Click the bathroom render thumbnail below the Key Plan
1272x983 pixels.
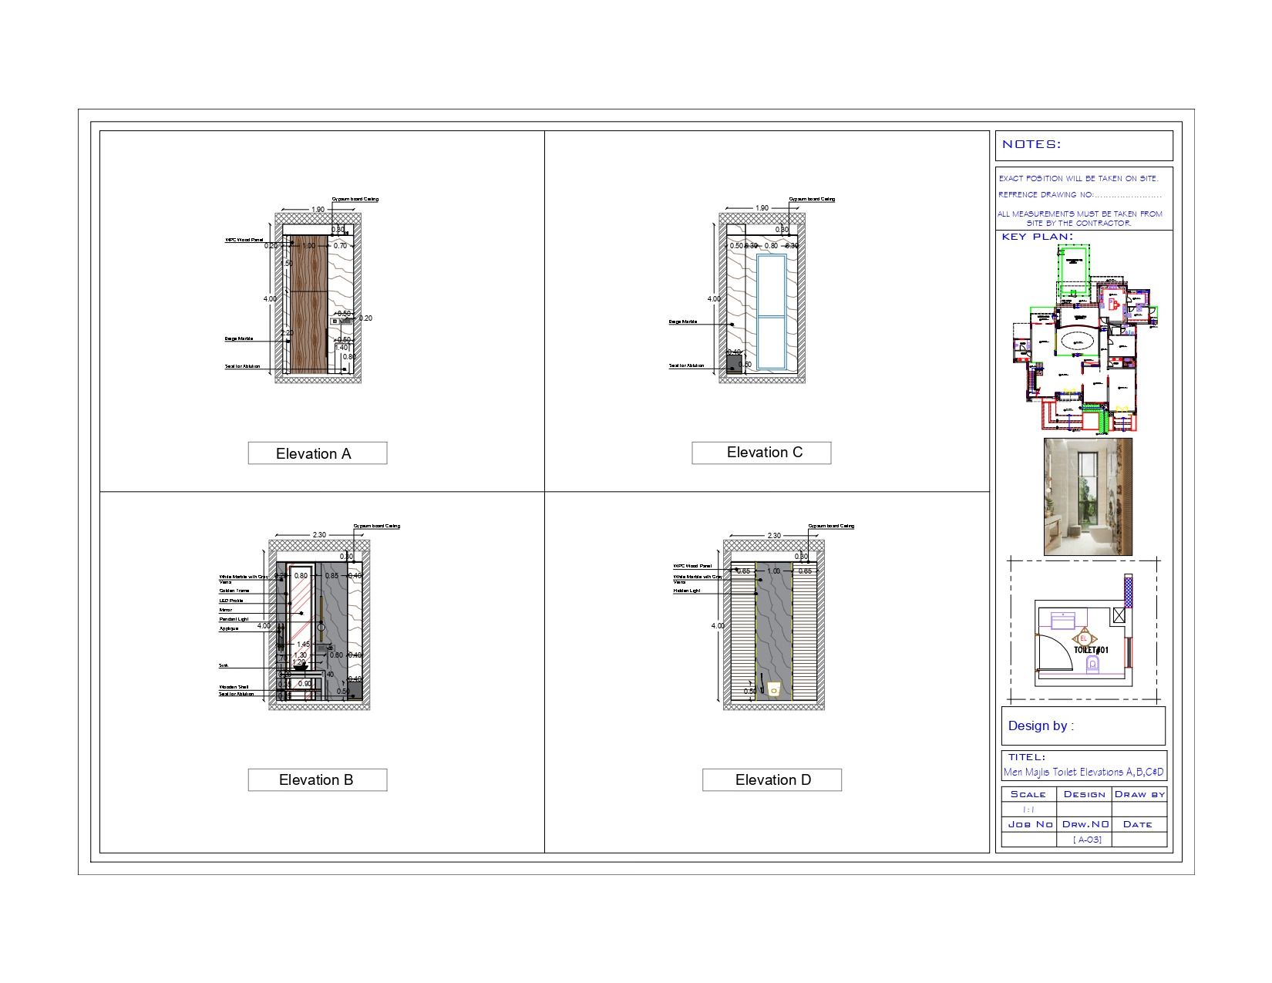tap(1087, 497)
